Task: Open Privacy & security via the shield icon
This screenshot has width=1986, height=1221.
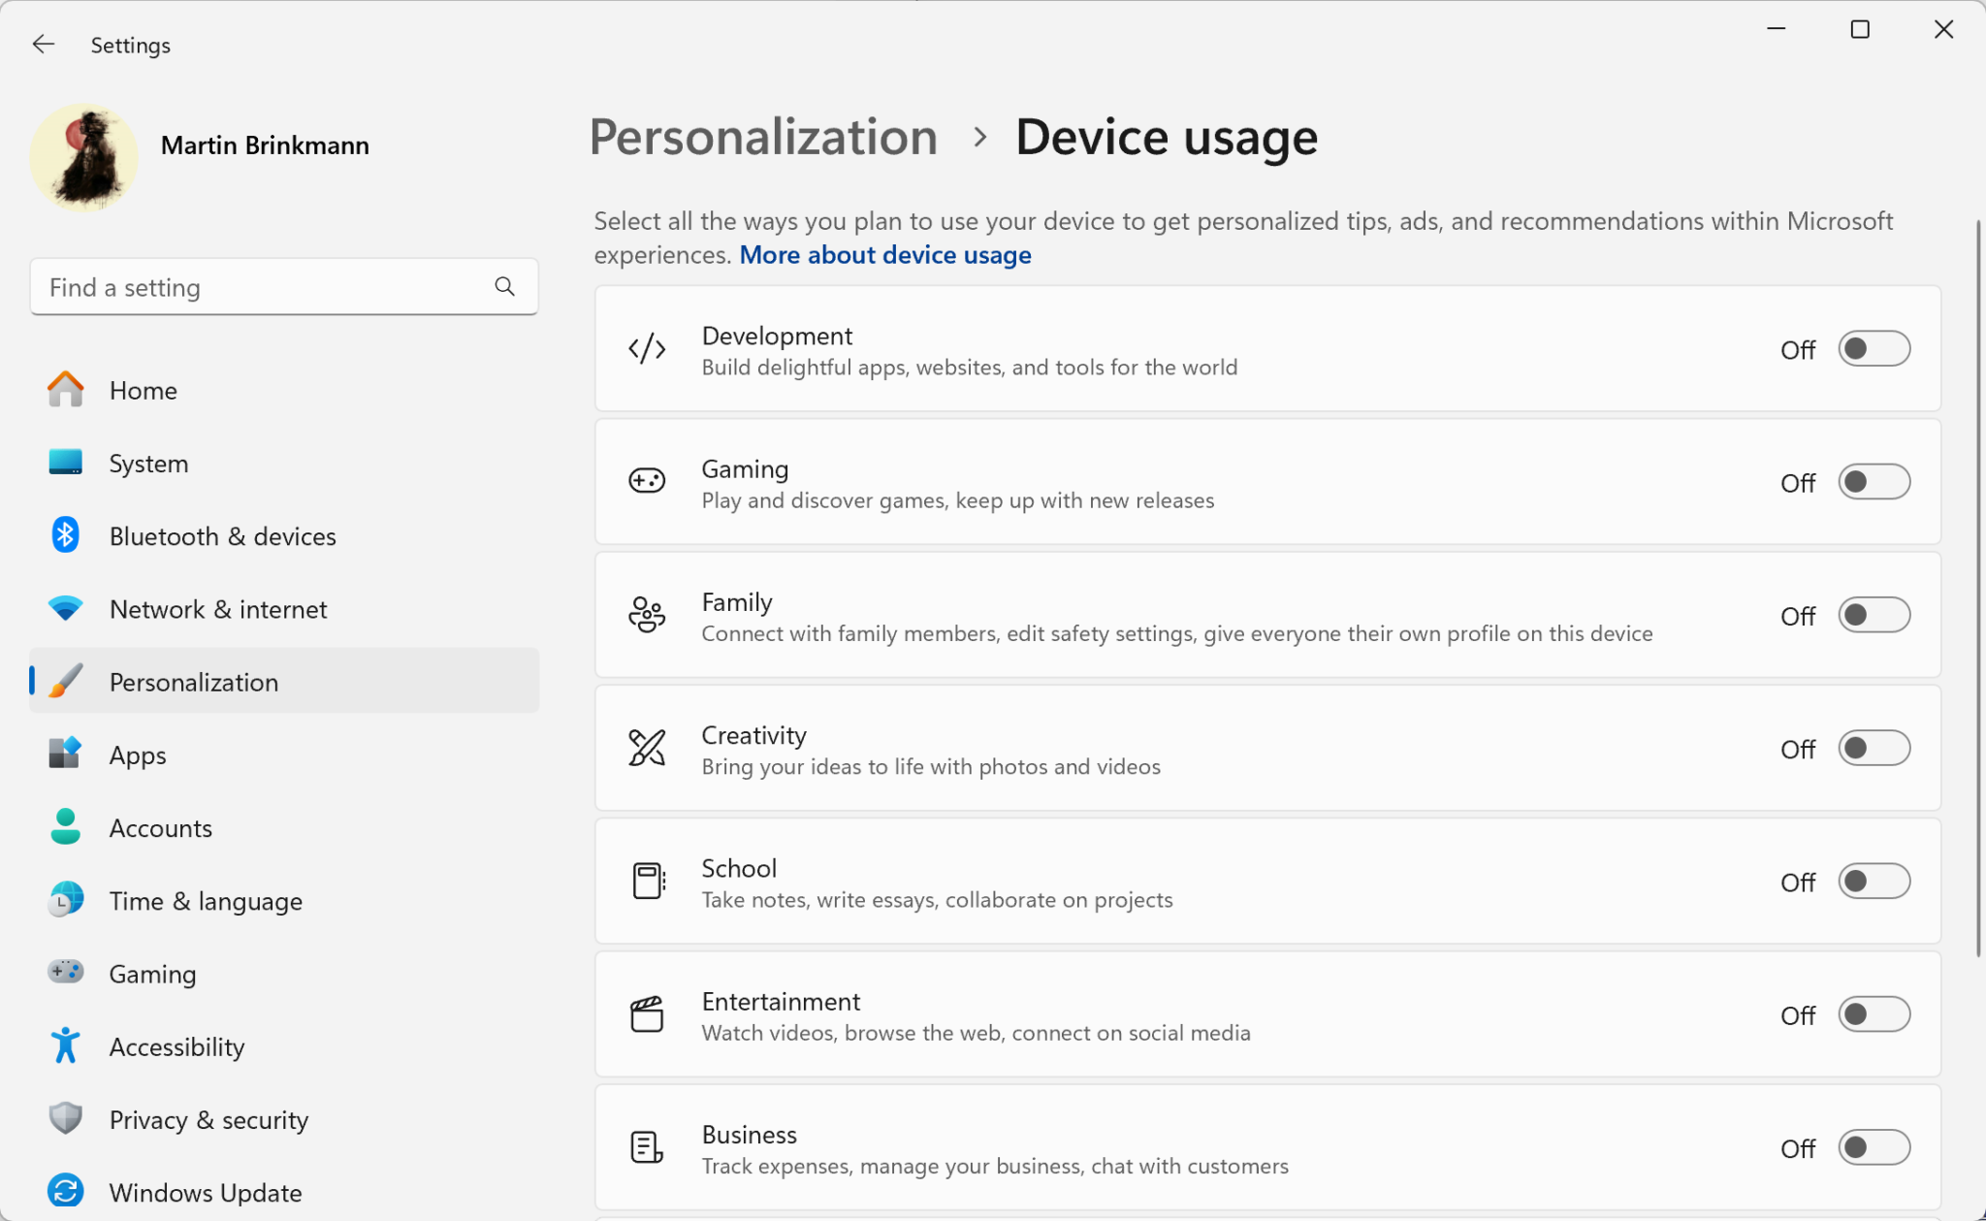Action: pos(64,1118)
